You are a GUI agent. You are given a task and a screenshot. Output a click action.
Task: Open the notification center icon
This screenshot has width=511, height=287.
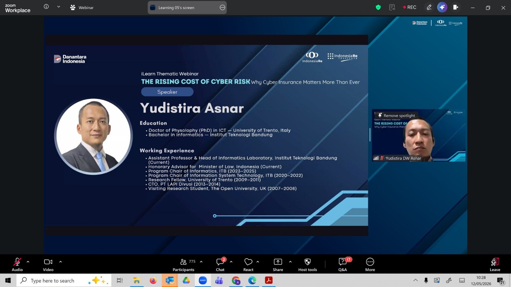click(500, 281)
